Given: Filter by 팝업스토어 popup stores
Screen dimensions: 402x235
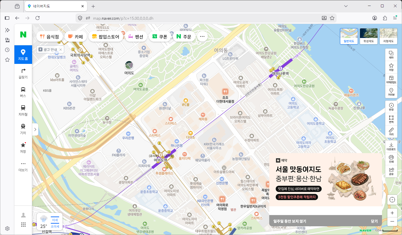Looking at the screenshot, I should click(106, 37).
